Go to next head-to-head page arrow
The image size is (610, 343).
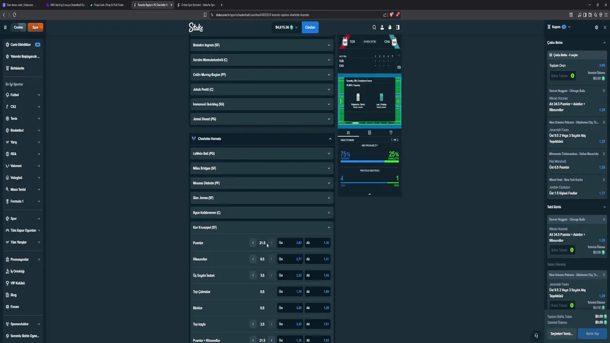(x=397, y=140)
